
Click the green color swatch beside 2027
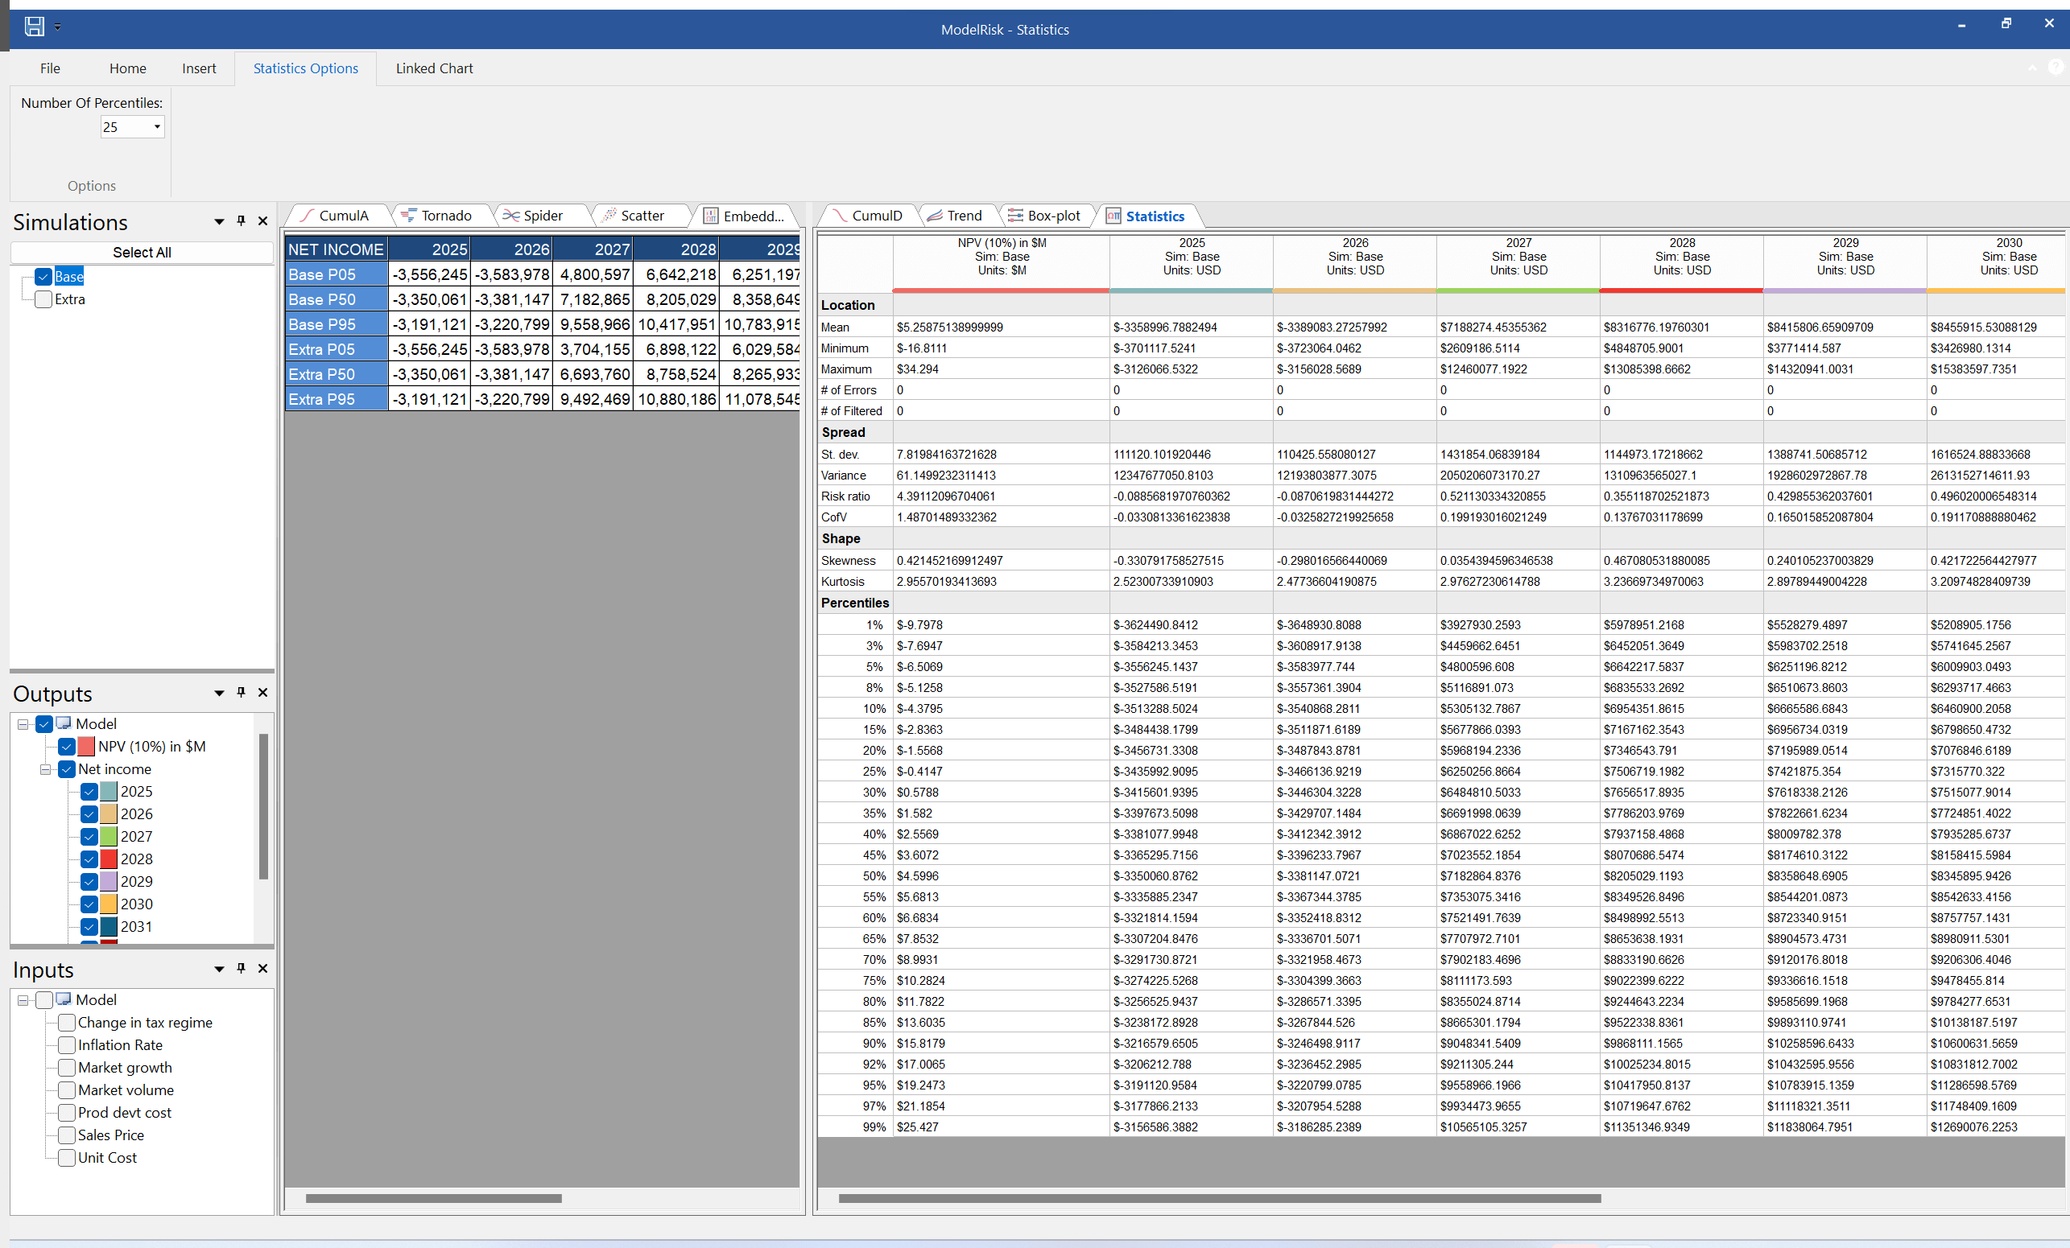coord(108,836)
